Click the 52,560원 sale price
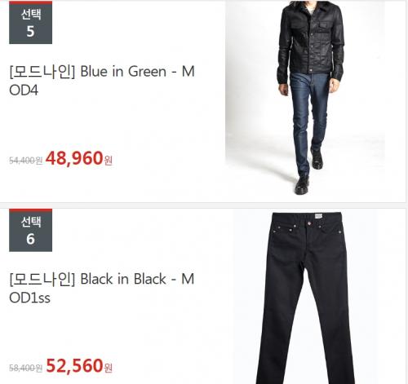Screen dimensions: 408x384 pyautogui.click(x=79, y=366)
